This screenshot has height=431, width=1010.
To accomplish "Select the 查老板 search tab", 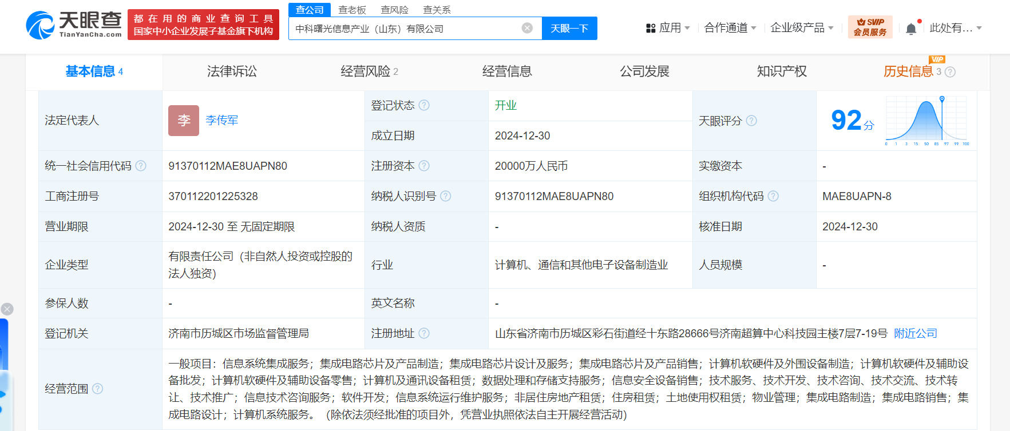I will coord(352,10).
